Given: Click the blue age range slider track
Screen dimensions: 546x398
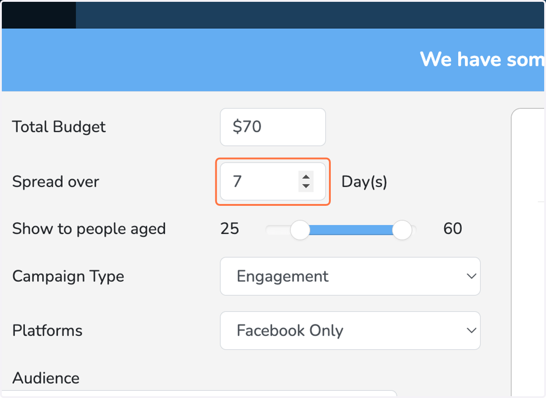Looking at the screenshot, I should coord(351,230).
